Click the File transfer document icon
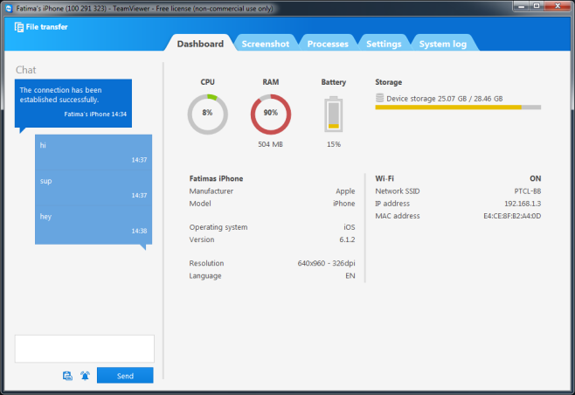The image size is (575, 395). click(18, 27)
